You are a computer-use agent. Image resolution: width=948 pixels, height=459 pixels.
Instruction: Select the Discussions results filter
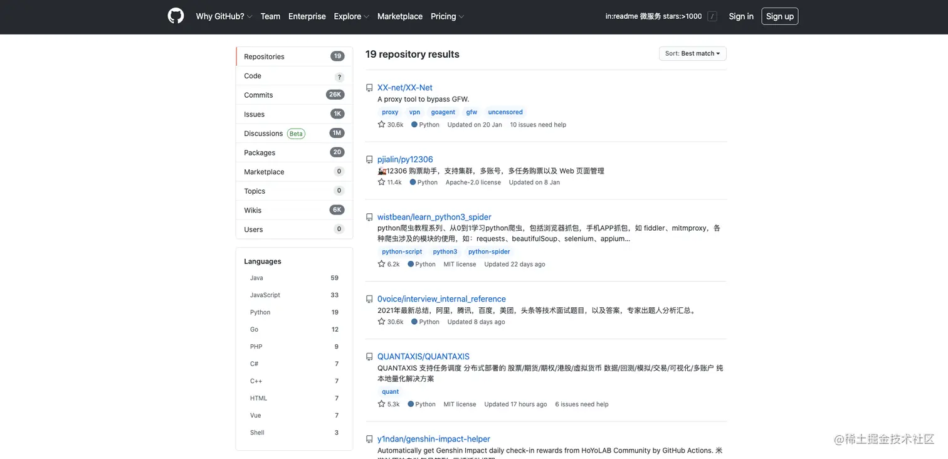(x=294, y=134)
